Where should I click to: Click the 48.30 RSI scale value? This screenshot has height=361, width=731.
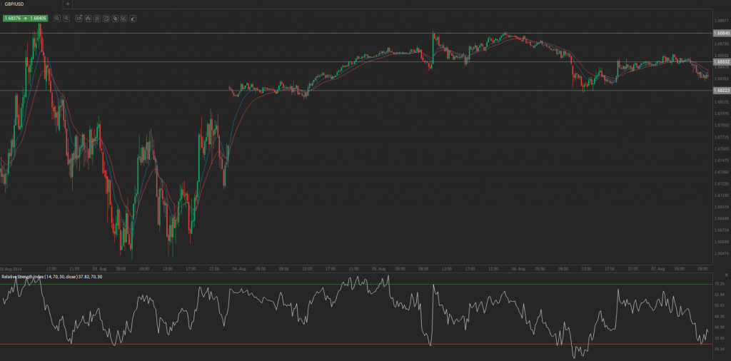719,316
